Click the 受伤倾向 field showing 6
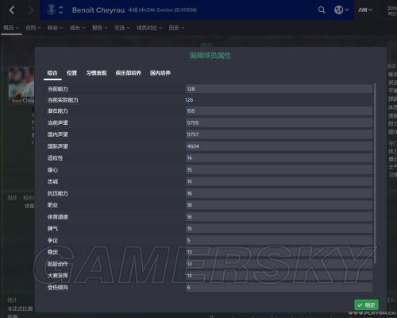Viewport: 397px width, 318px height. click(x=279, y=287)
